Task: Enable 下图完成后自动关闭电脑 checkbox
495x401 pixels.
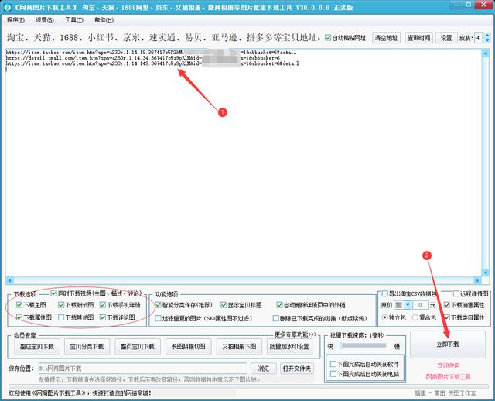Action: [x=333, y=374]
